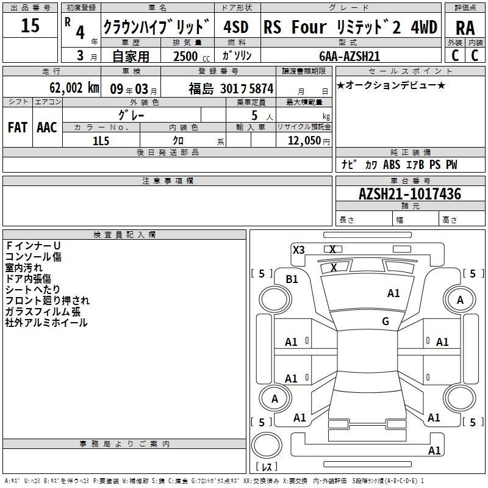Select the 社外アルミホイール inspector note
Screen dimensions: 488x488
coord(46,323)
